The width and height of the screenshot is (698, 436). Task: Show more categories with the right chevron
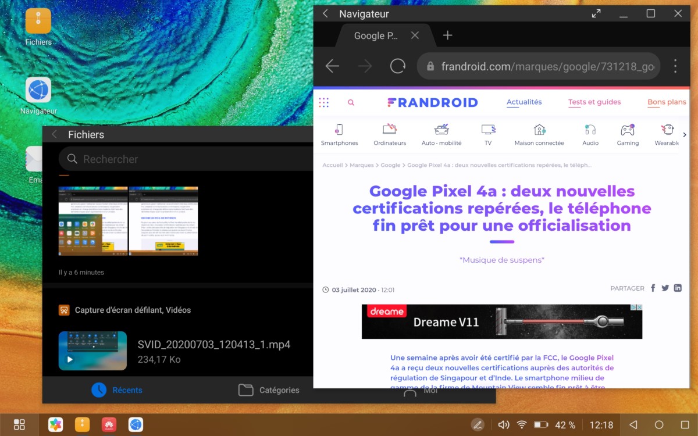click(685, 135)
